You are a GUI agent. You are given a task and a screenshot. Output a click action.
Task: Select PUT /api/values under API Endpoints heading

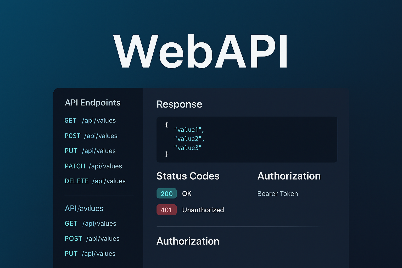[90, 151]
